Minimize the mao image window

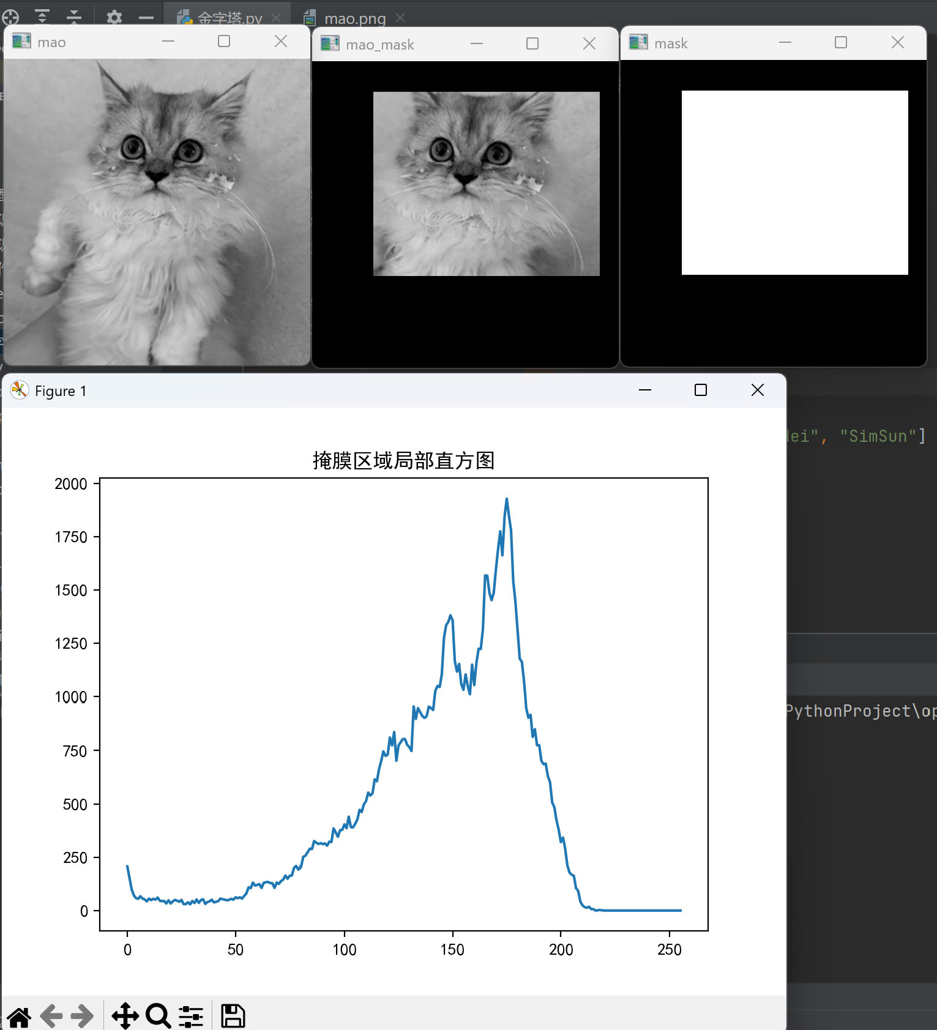168,41
